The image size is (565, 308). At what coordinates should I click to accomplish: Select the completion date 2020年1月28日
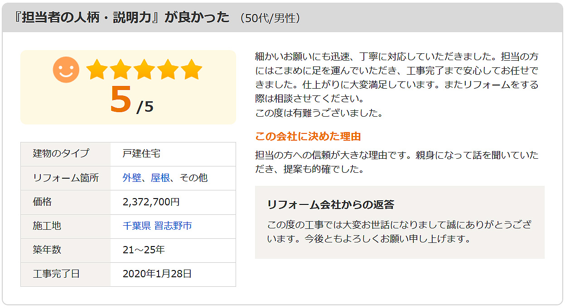coord(157,274)
